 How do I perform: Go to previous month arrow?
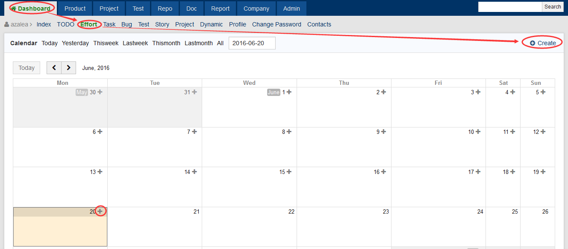click(54, 68)
